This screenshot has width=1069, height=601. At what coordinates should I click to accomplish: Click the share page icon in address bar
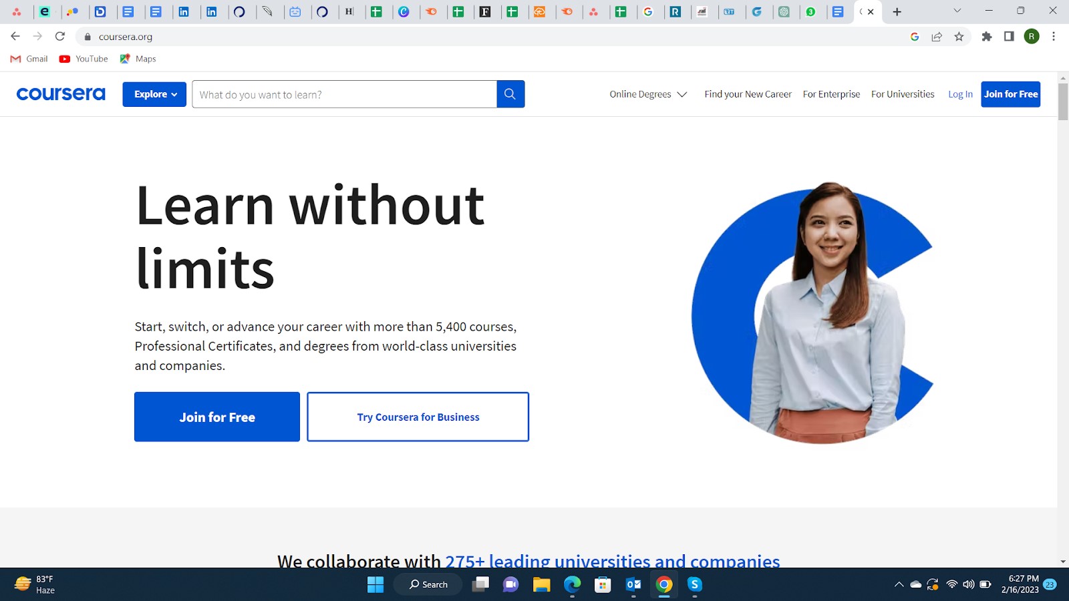(937, 37)
